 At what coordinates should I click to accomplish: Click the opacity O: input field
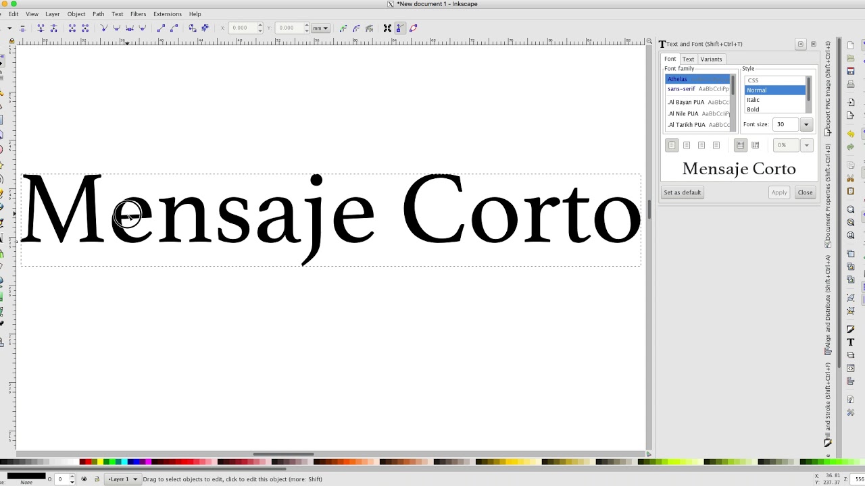[60, 479]
